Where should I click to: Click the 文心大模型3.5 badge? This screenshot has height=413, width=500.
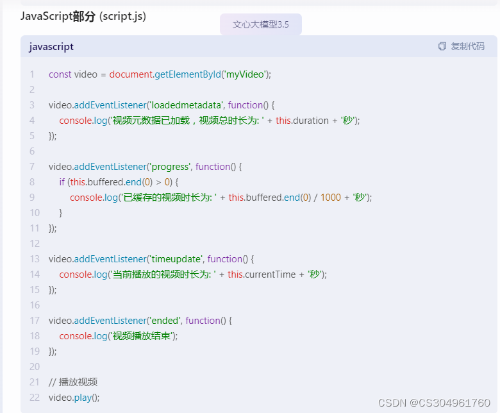click(261, 24)
